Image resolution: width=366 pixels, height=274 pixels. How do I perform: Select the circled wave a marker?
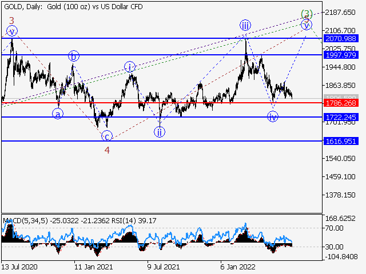coord(58,114)
